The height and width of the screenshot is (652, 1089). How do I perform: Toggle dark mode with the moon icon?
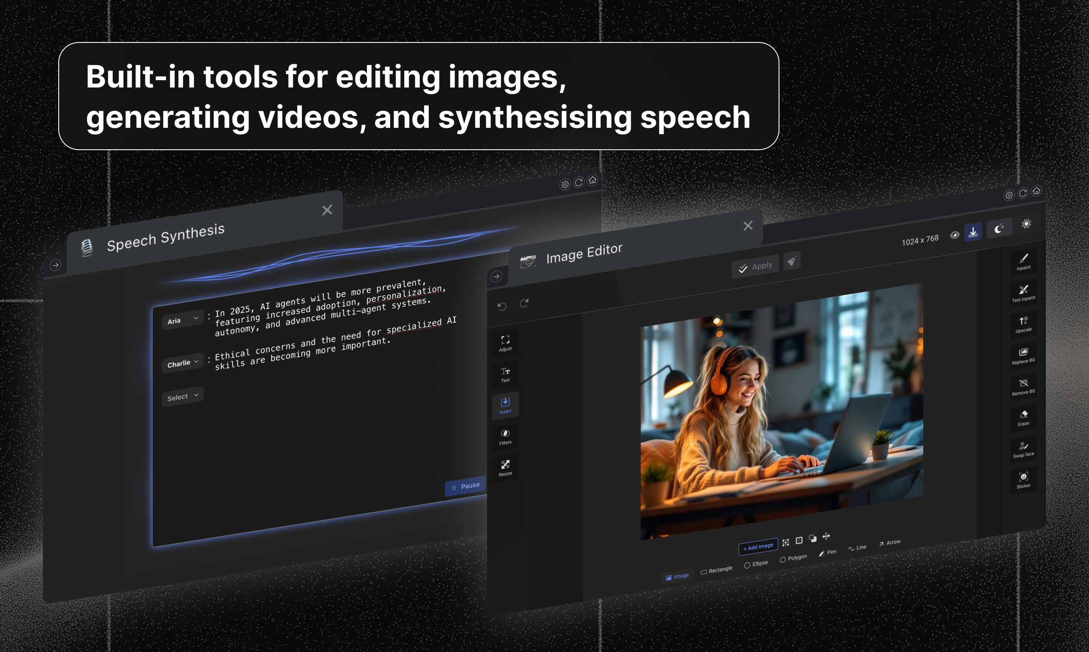coord(999,229)
